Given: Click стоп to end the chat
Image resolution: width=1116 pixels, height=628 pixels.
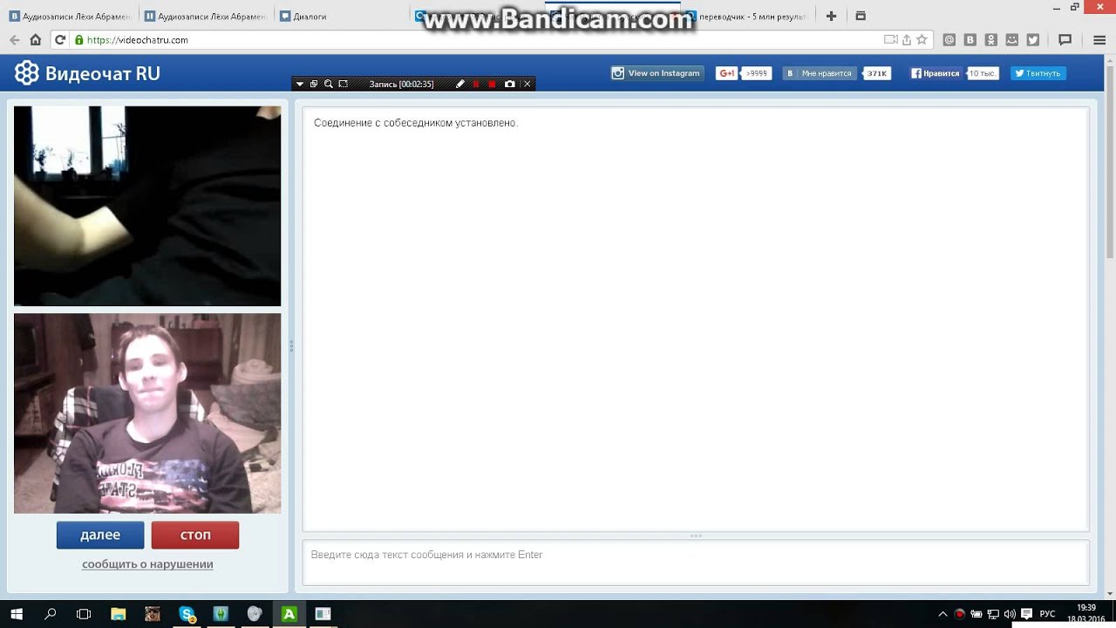Looking at the screenshot, I should [x=195, y=535].
